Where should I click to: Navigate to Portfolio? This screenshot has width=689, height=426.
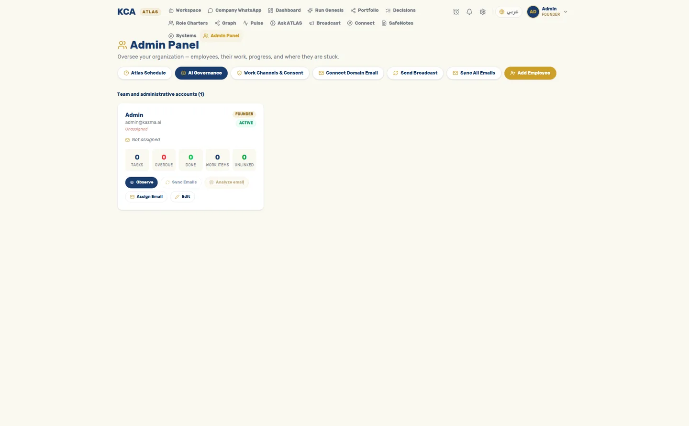click(365, 11)
